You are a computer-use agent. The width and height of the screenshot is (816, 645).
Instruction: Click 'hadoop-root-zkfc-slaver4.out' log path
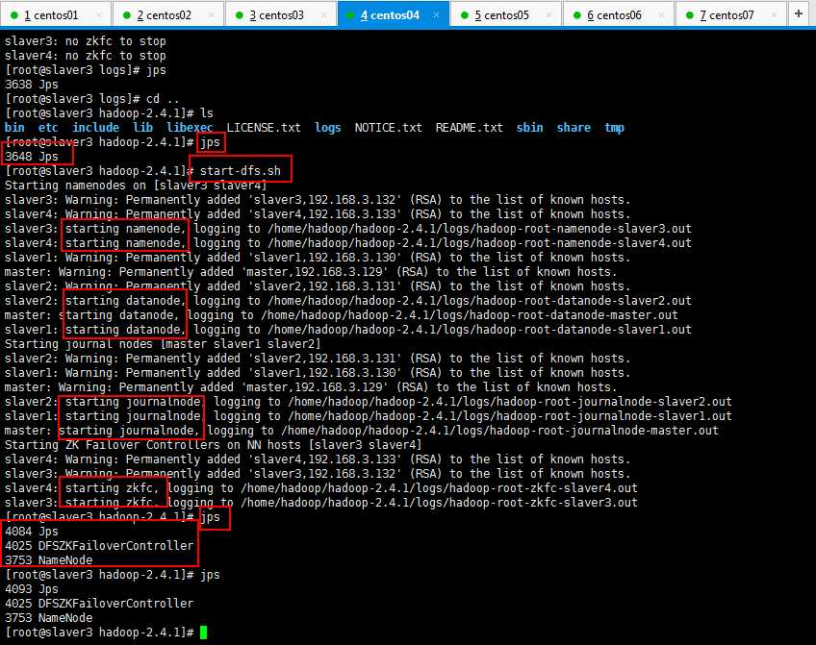[x=543, y=488]
